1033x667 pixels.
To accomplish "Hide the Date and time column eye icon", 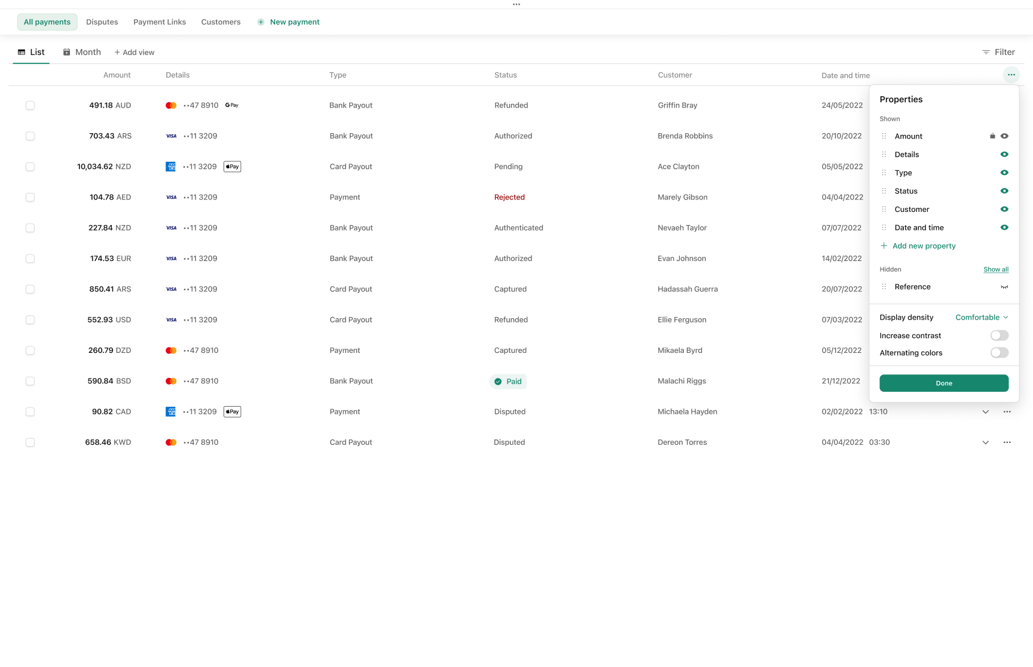I will [x=1004, y=228].
